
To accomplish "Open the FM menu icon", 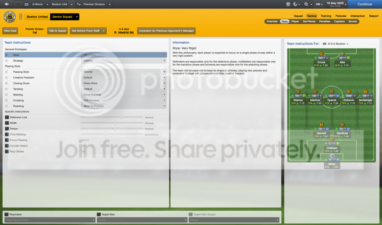I will (318, 4).
